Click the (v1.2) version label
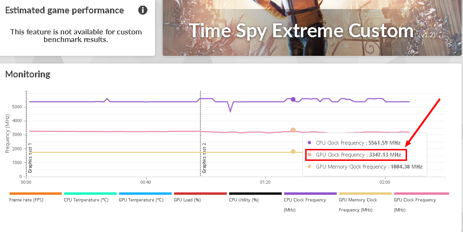 (427, 35)
